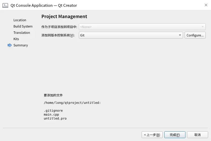Click main.cpp in the files list
Screen dimensions: 211x141
(x=51, y=115)
